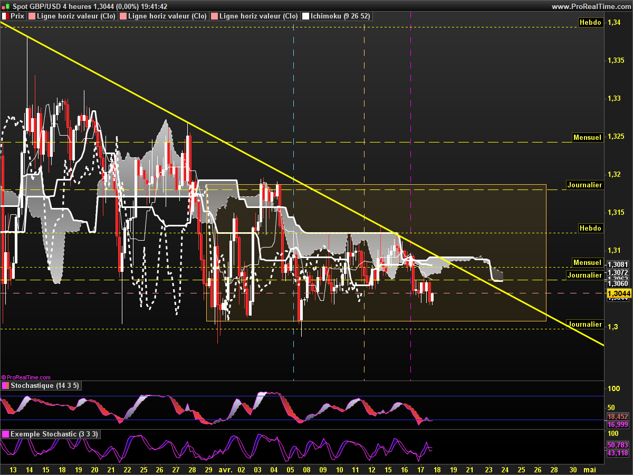
Task: Click the Stochastique value 16,999
Action: [618, 424]
